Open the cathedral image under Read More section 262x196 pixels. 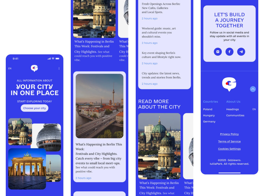click(159, 146)
